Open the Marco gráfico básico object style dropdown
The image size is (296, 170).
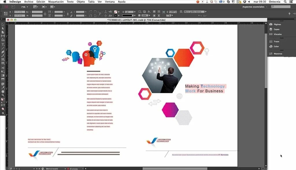click(206, 12)
